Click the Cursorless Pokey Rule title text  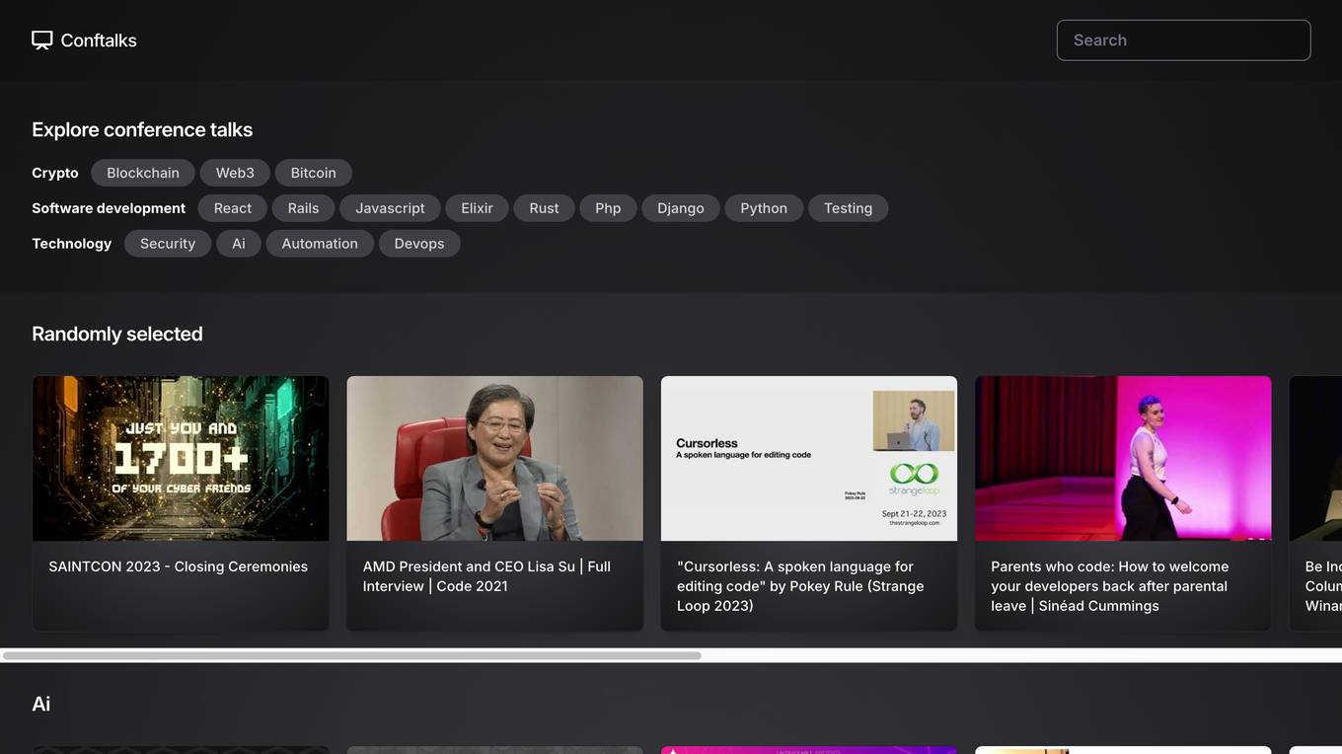tap(800, 586)
